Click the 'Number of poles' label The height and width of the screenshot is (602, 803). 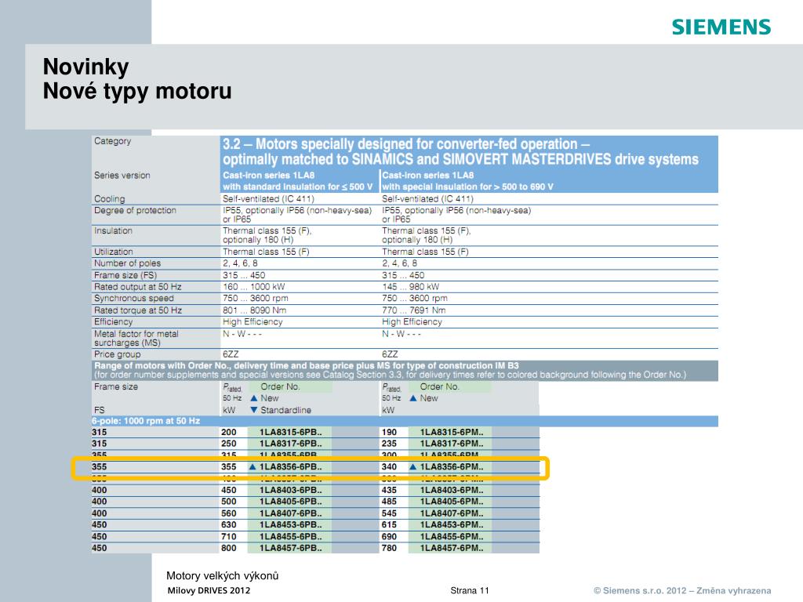[128, 263]
